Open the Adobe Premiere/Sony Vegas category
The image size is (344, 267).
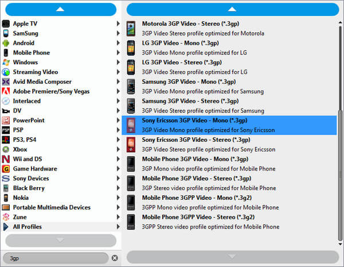[61, 91]
